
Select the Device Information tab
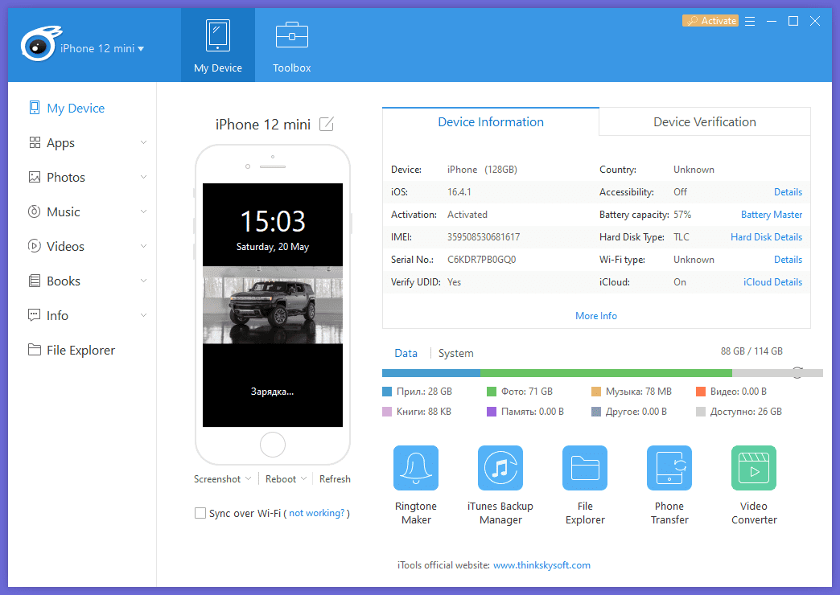pos(491,121)
